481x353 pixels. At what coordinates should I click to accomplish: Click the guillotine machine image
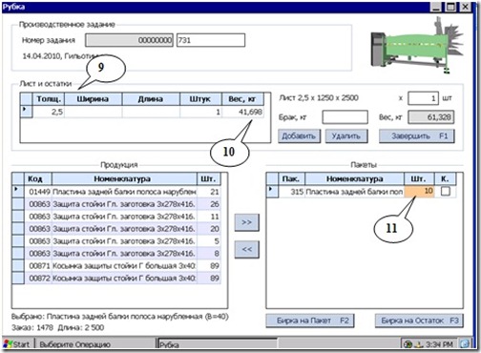417,46
